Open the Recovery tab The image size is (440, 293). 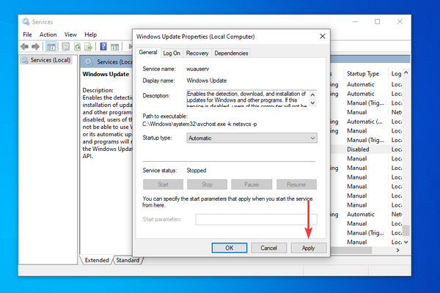197,53
